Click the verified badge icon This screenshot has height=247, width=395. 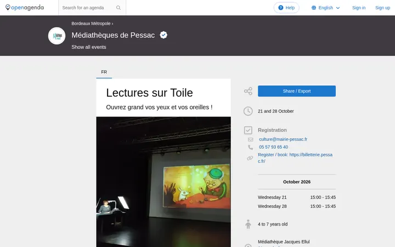[x=163, y=35]
